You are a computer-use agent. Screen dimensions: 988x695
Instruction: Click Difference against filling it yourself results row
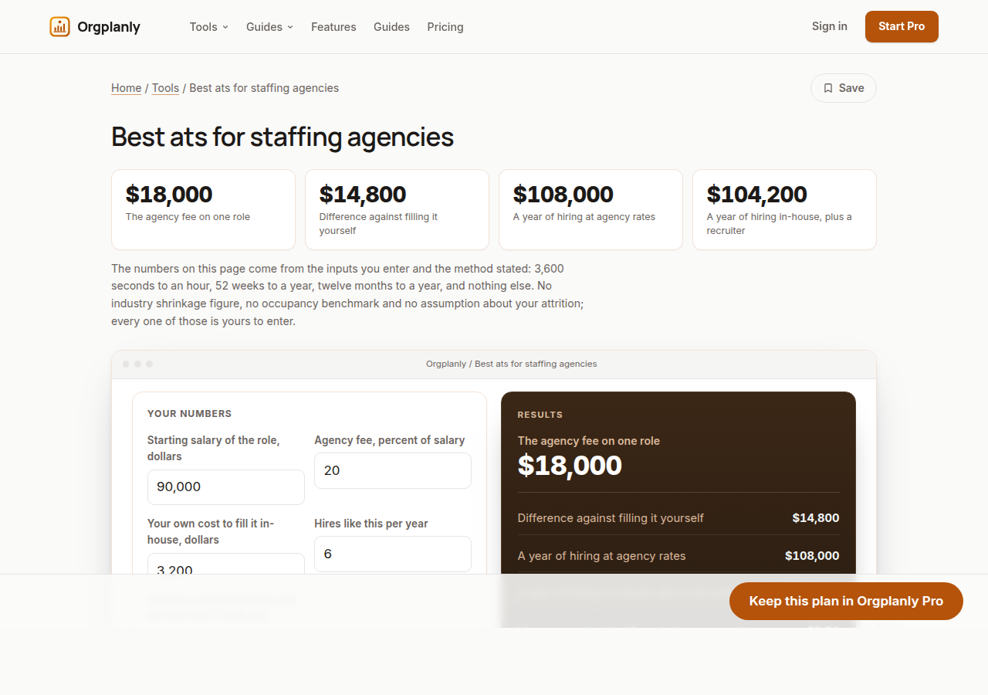[x=678, y=517]
